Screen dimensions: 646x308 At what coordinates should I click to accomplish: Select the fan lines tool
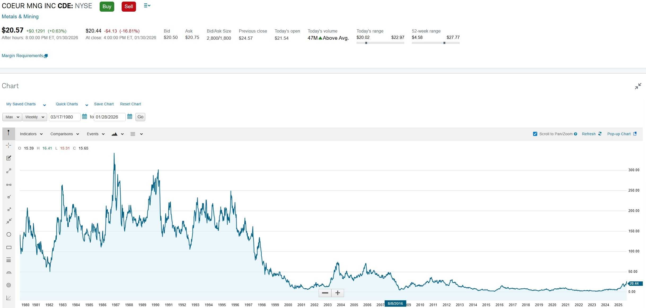click(8, 298)
